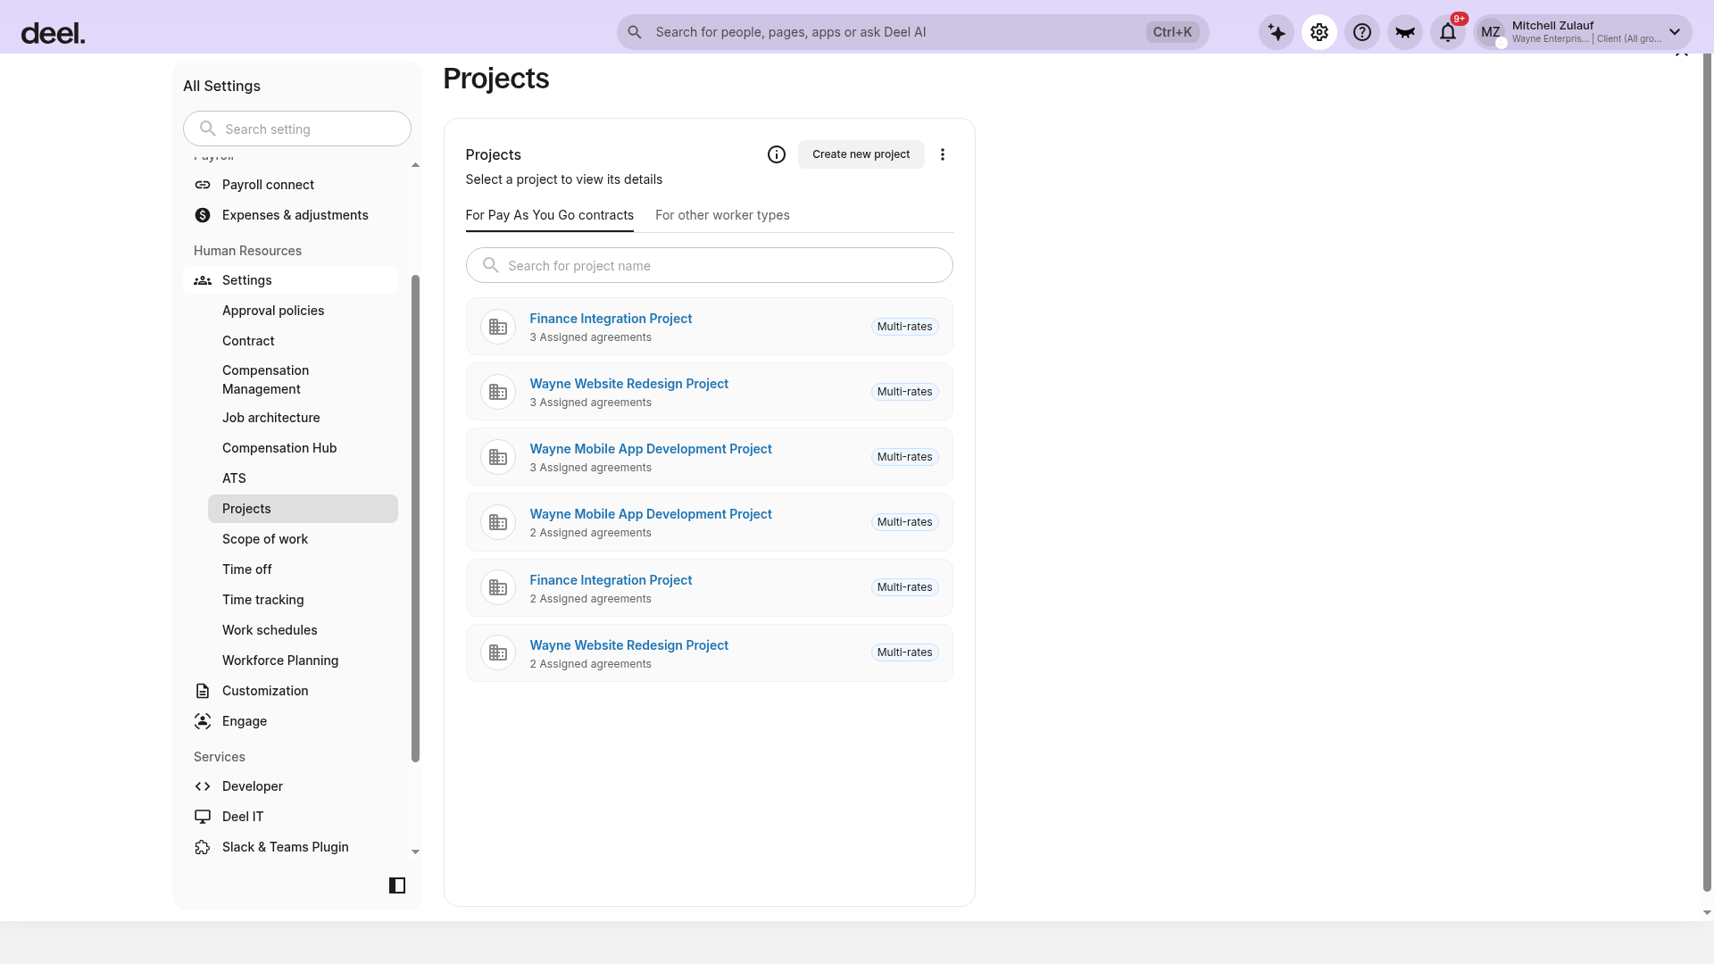The height and width of the screenshot is (964, 1714).
Task: Click Multi-rates badge on last Wayne Website Redesign Project
Action: 904,652
